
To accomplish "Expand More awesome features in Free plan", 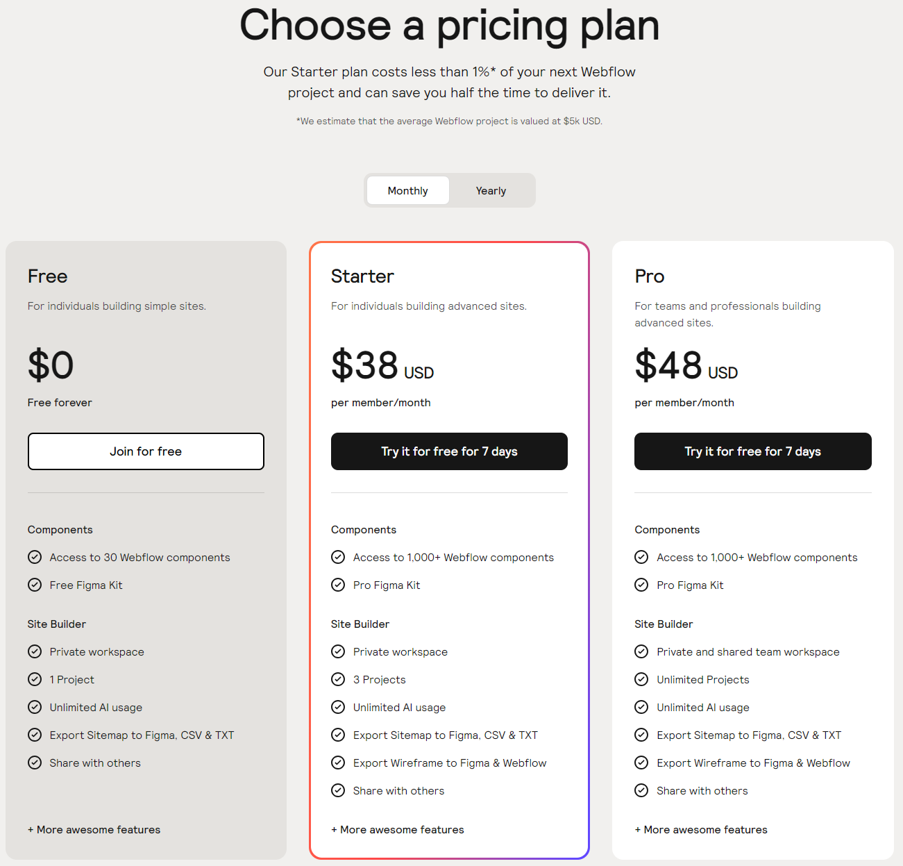I will (94, 829).
